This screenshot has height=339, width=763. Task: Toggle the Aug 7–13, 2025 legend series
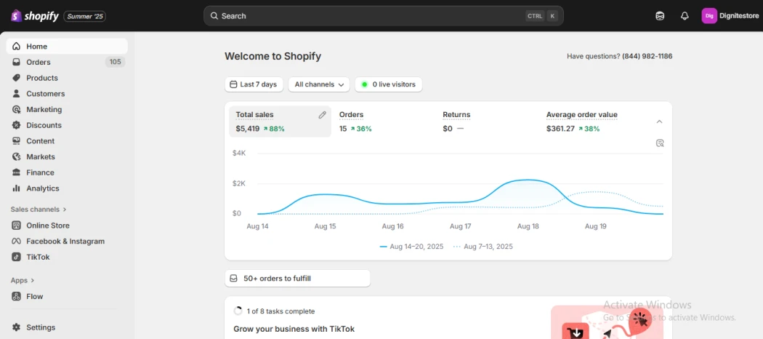pos(483,247)
